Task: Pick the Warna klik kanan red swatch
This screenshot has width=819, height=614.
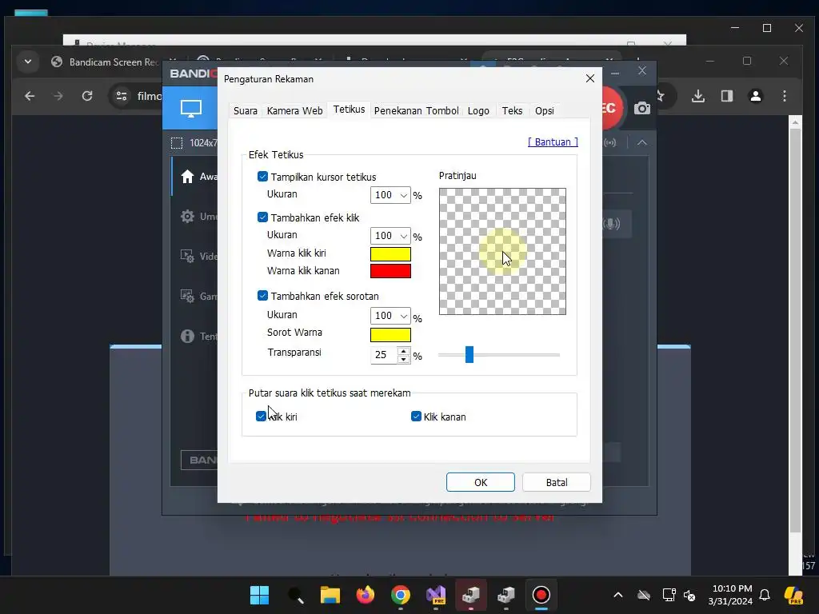Action: (x=390, y=271)
